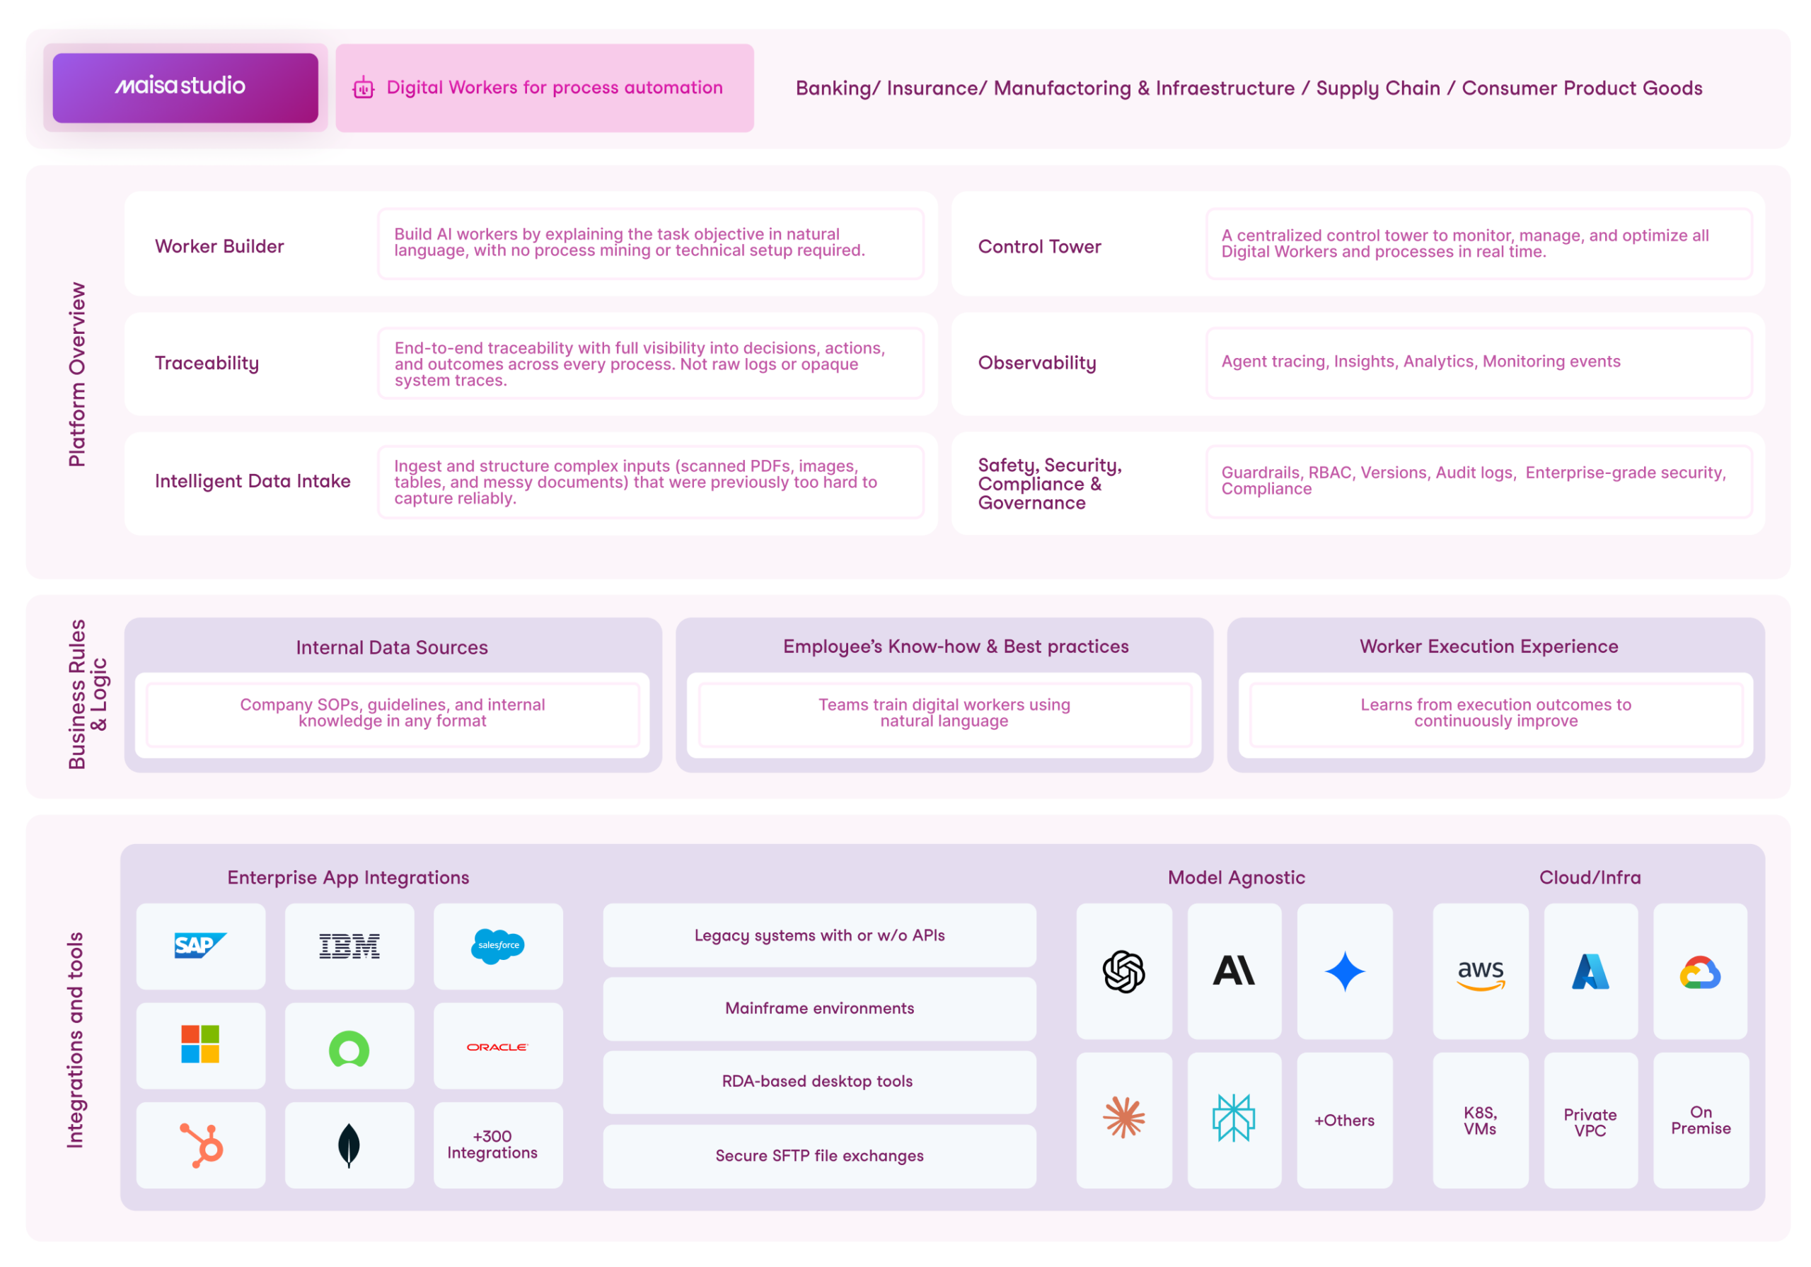Select Legacy systems with or w/o APIs
This screenshot has height=1267, width=1811.
pos(818,935)
